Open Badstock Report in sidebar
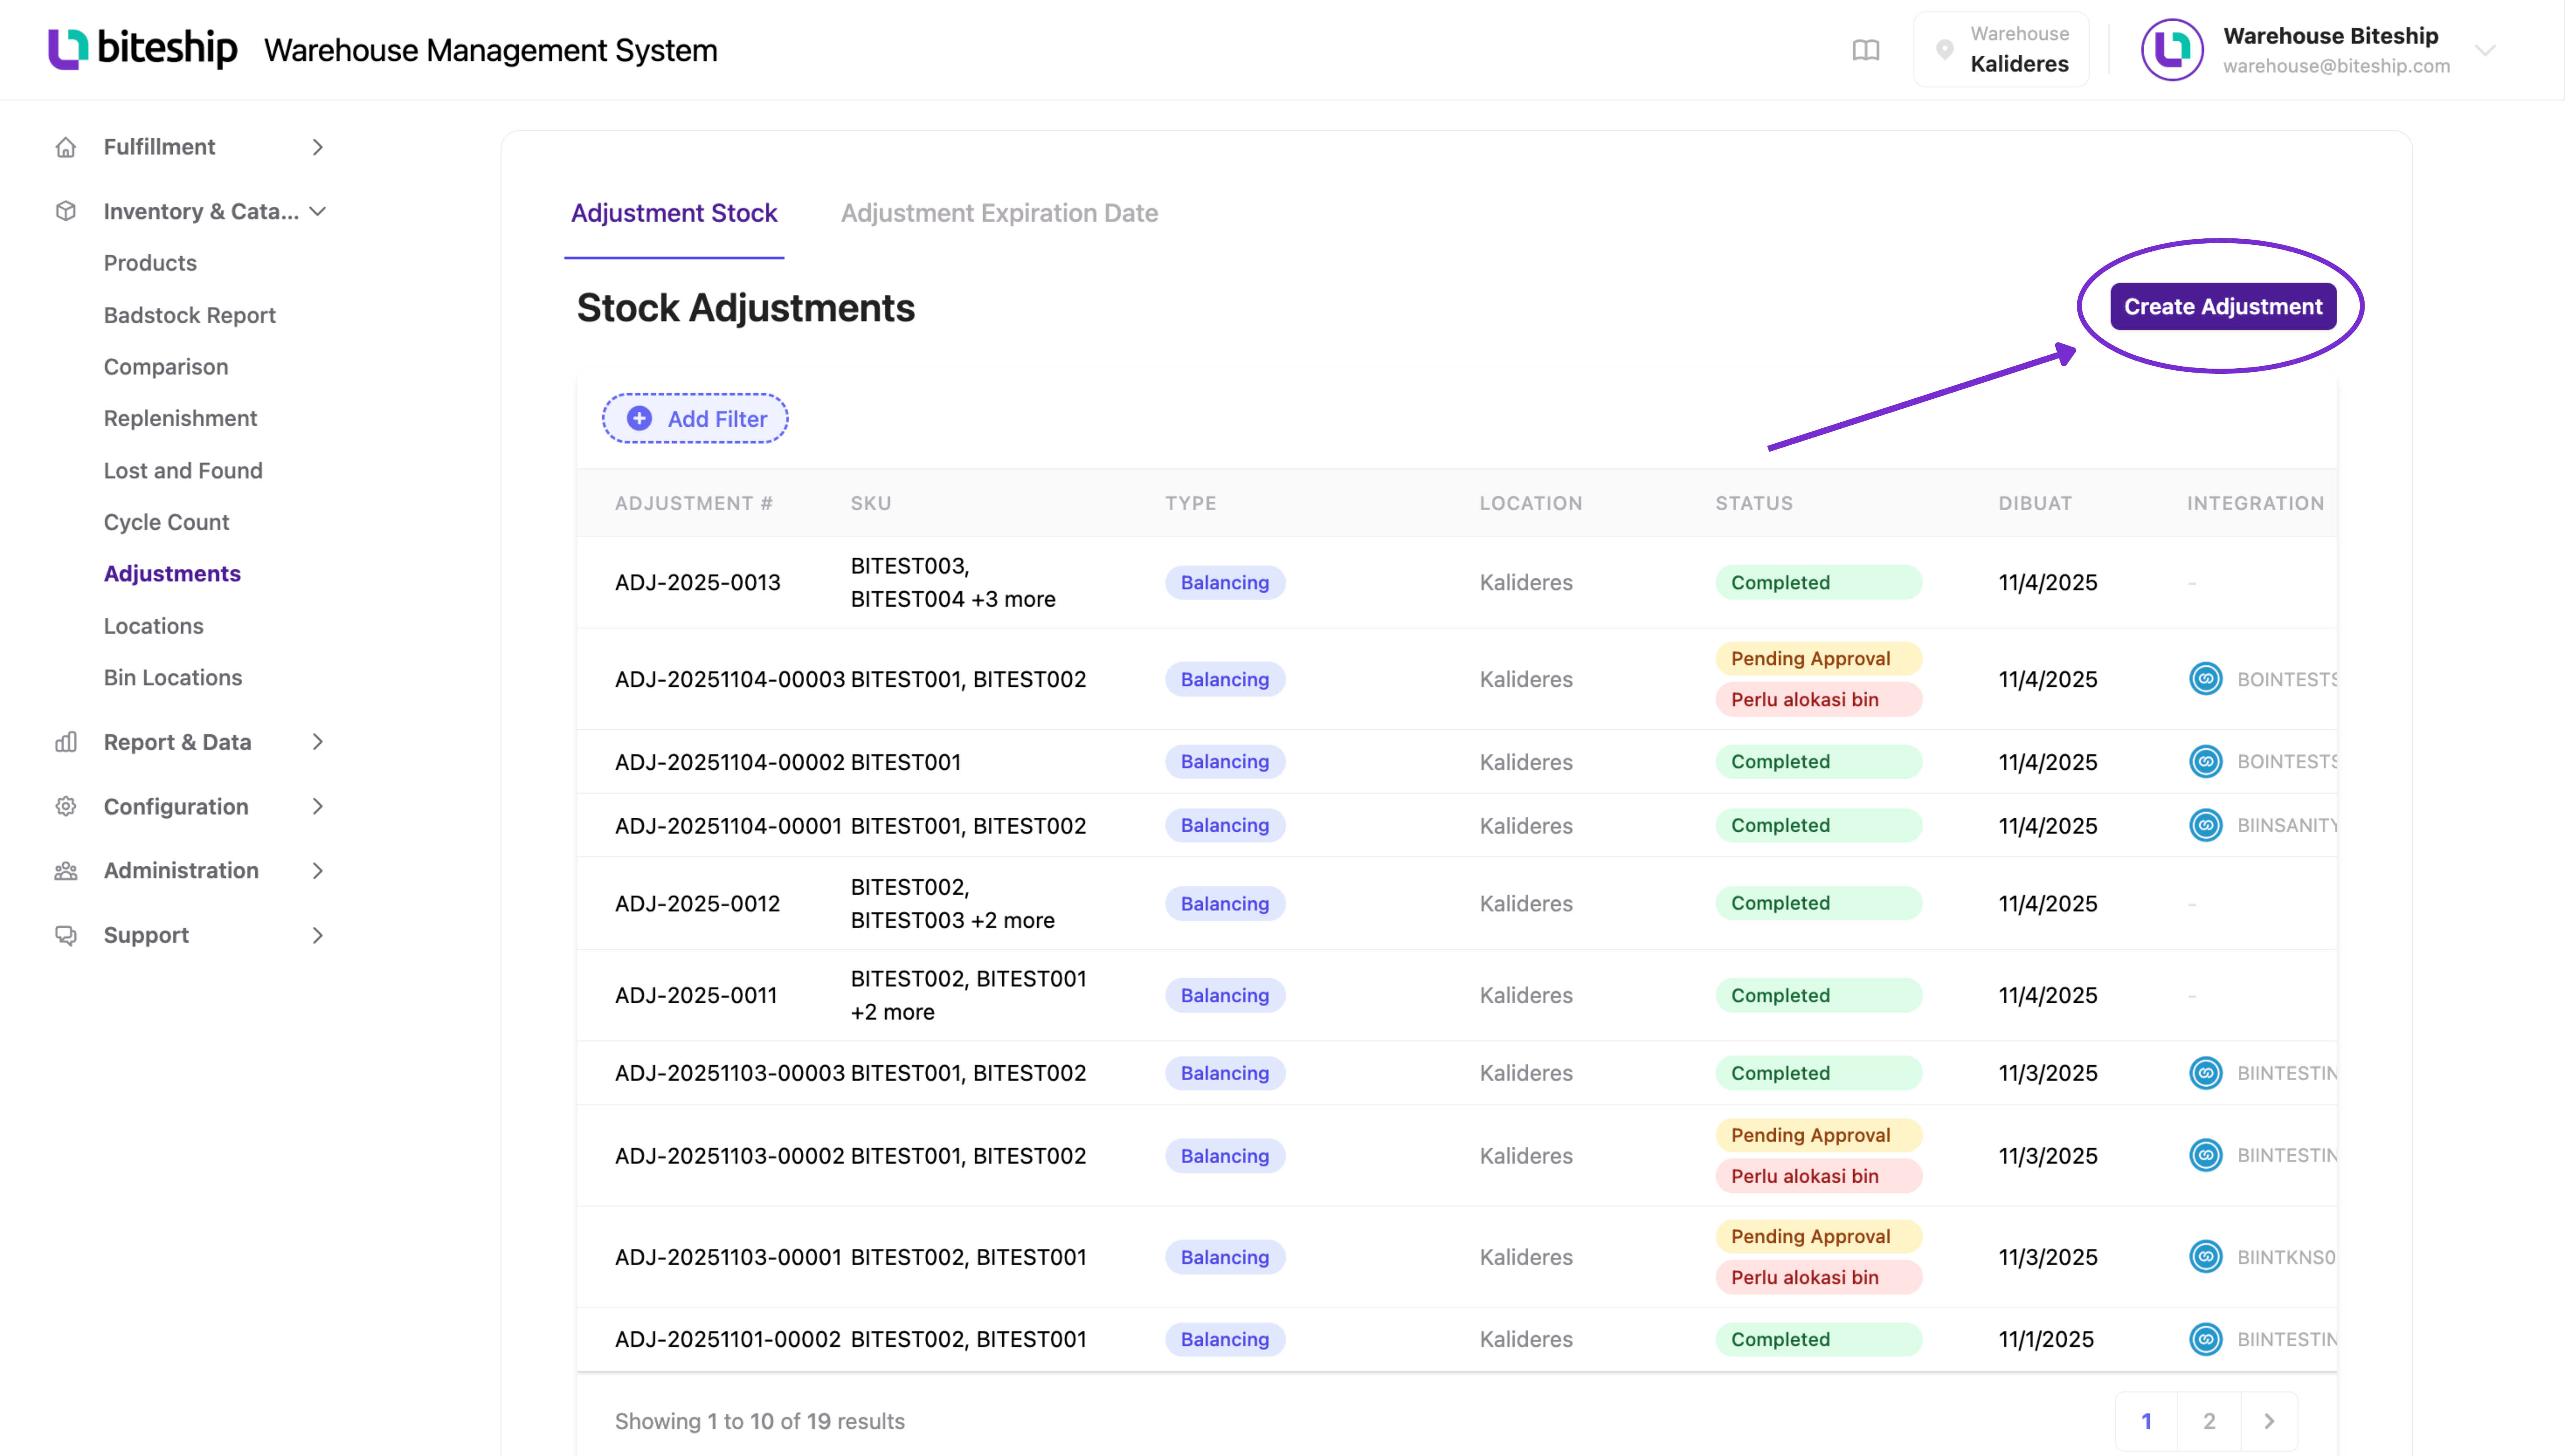 click(x=190, y=315)
